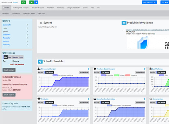The height and width of the screenshot is (124, 169).
Task: Open the green home icon button
Action: (32, 2)
